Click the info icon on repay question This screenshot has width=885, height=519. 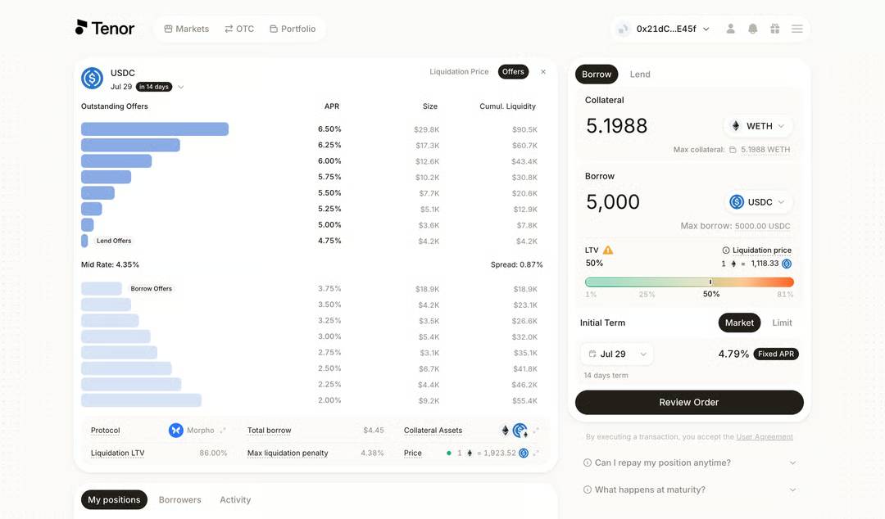tap(588, 463)
